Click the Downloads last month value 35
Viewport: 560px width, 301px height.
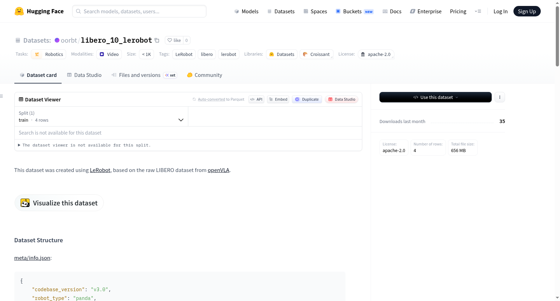tap(502, 121)
